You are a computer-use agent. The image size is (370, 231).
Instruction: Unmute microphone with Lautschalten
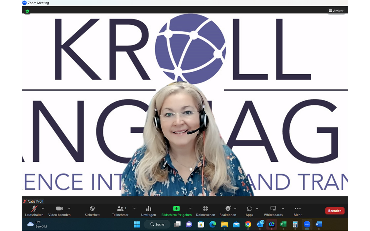[x=34, y=211]
